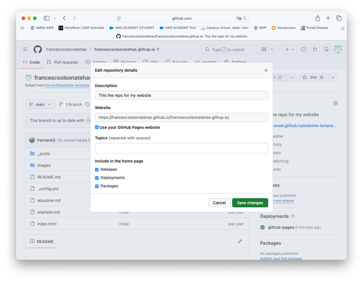Switch to the Pull requests tab
This screenshot has width=363, height=281.
(x=63, y=62)
